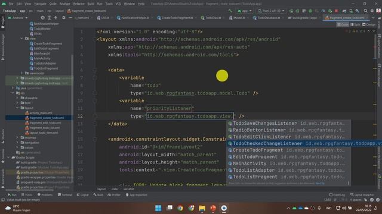Open the editor tabs overflow dropdown arrow
The image size is (382, 214).
pos(373,18)
